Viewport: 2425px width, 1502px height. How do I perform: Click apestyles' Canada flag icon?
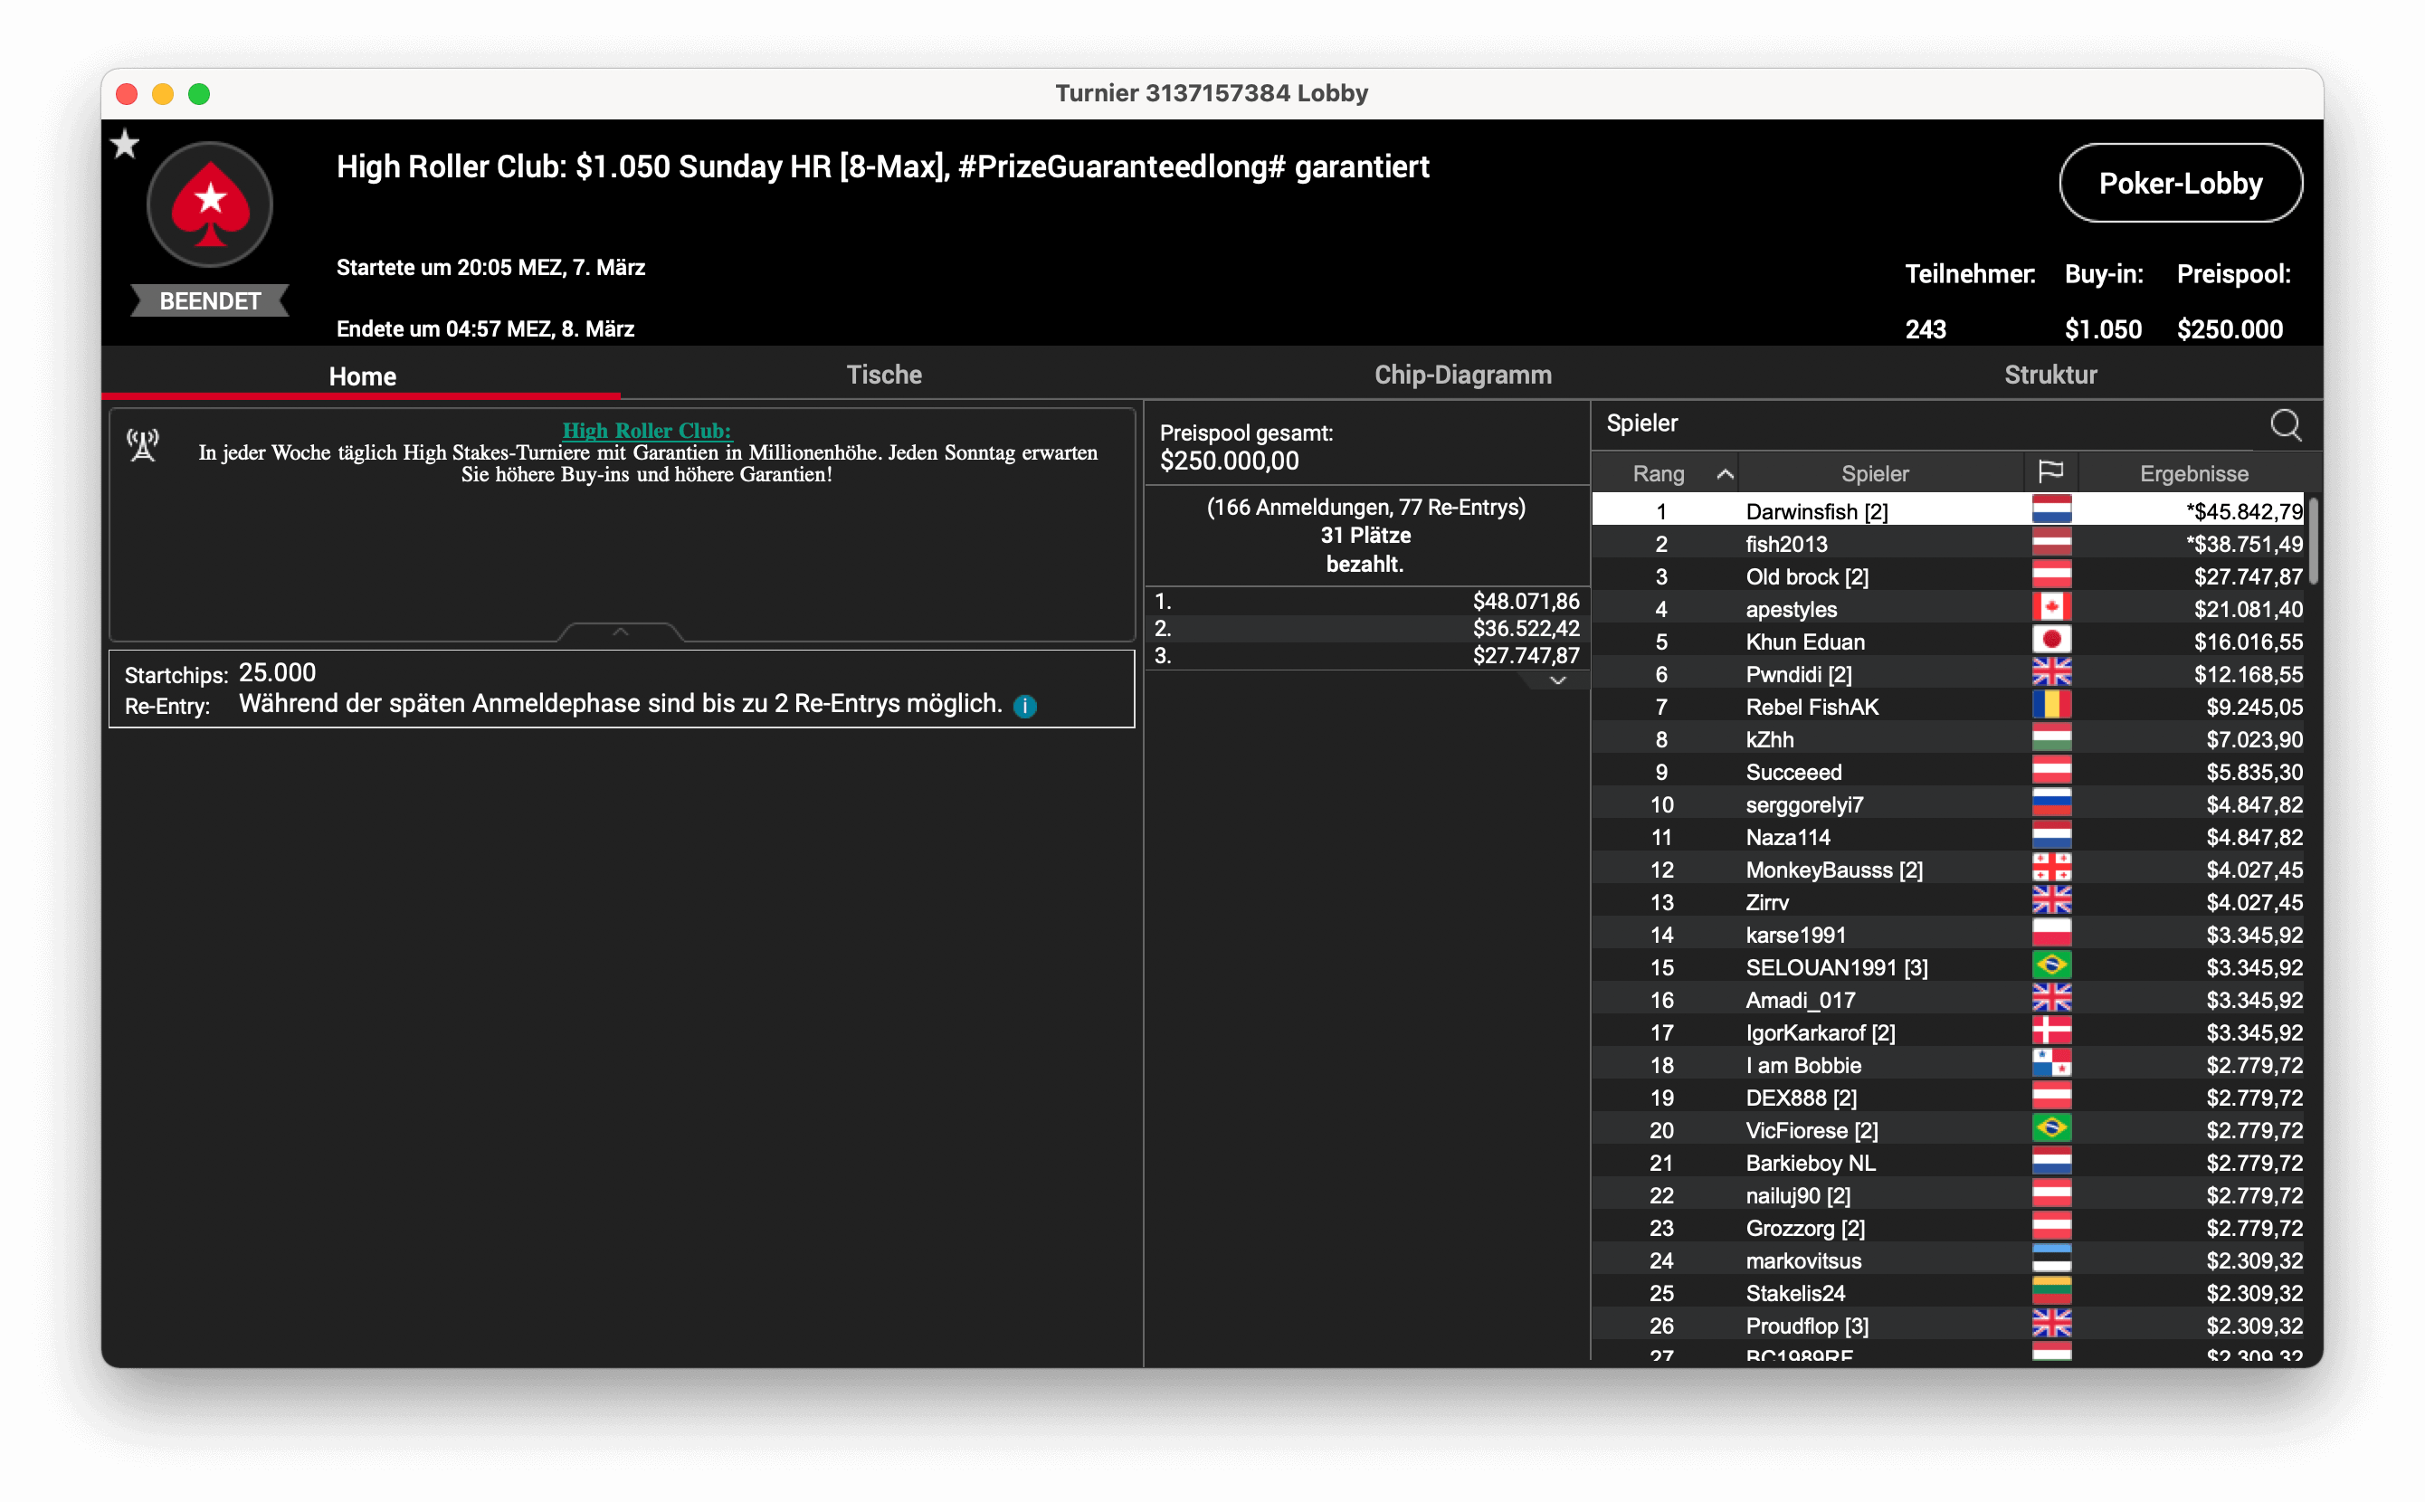coord(2050,608)
